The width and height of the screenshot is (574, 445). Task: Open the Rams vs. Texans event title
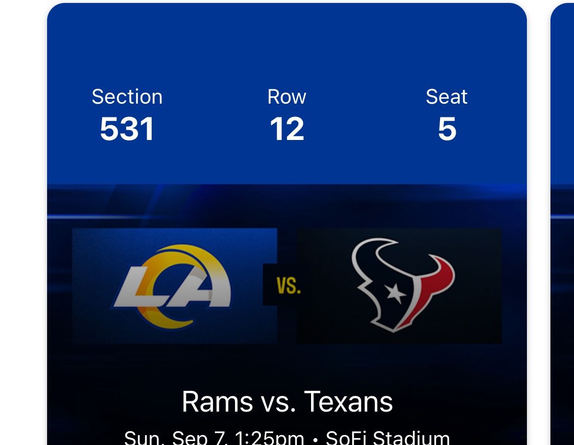click(287, 402)
